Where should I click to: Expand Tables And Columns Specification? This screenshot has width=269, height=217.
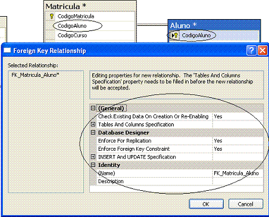(93, 125)
